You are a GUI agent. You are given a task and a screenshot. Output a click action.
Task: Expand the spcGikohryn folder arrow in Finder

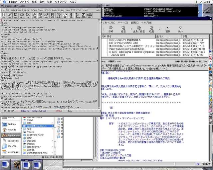[53, 147]
